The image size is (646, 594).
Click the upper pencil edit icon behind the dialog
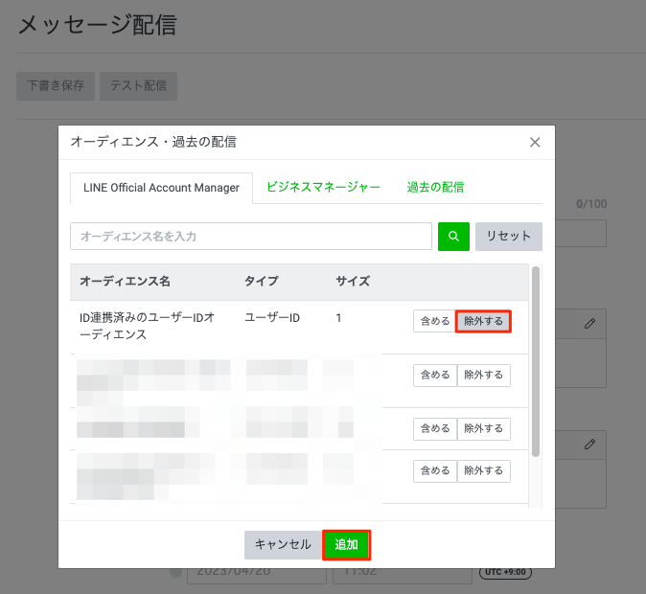click(589, 324)
